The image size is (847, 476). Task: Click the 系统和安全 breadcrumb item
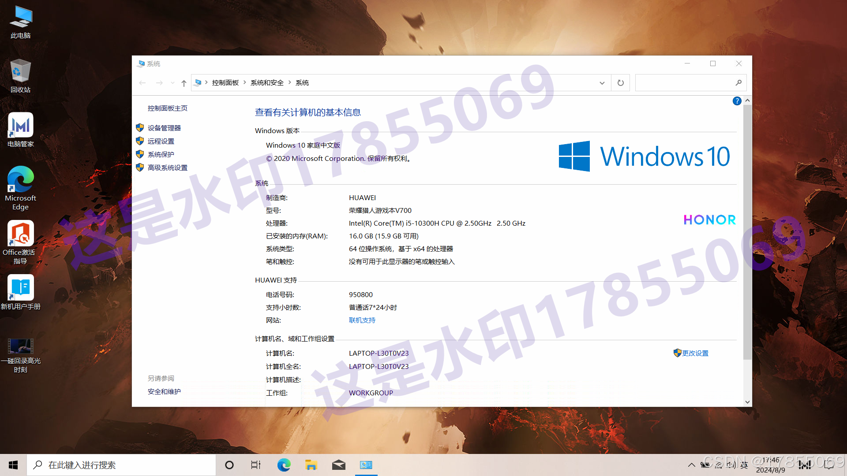(267, 83)
